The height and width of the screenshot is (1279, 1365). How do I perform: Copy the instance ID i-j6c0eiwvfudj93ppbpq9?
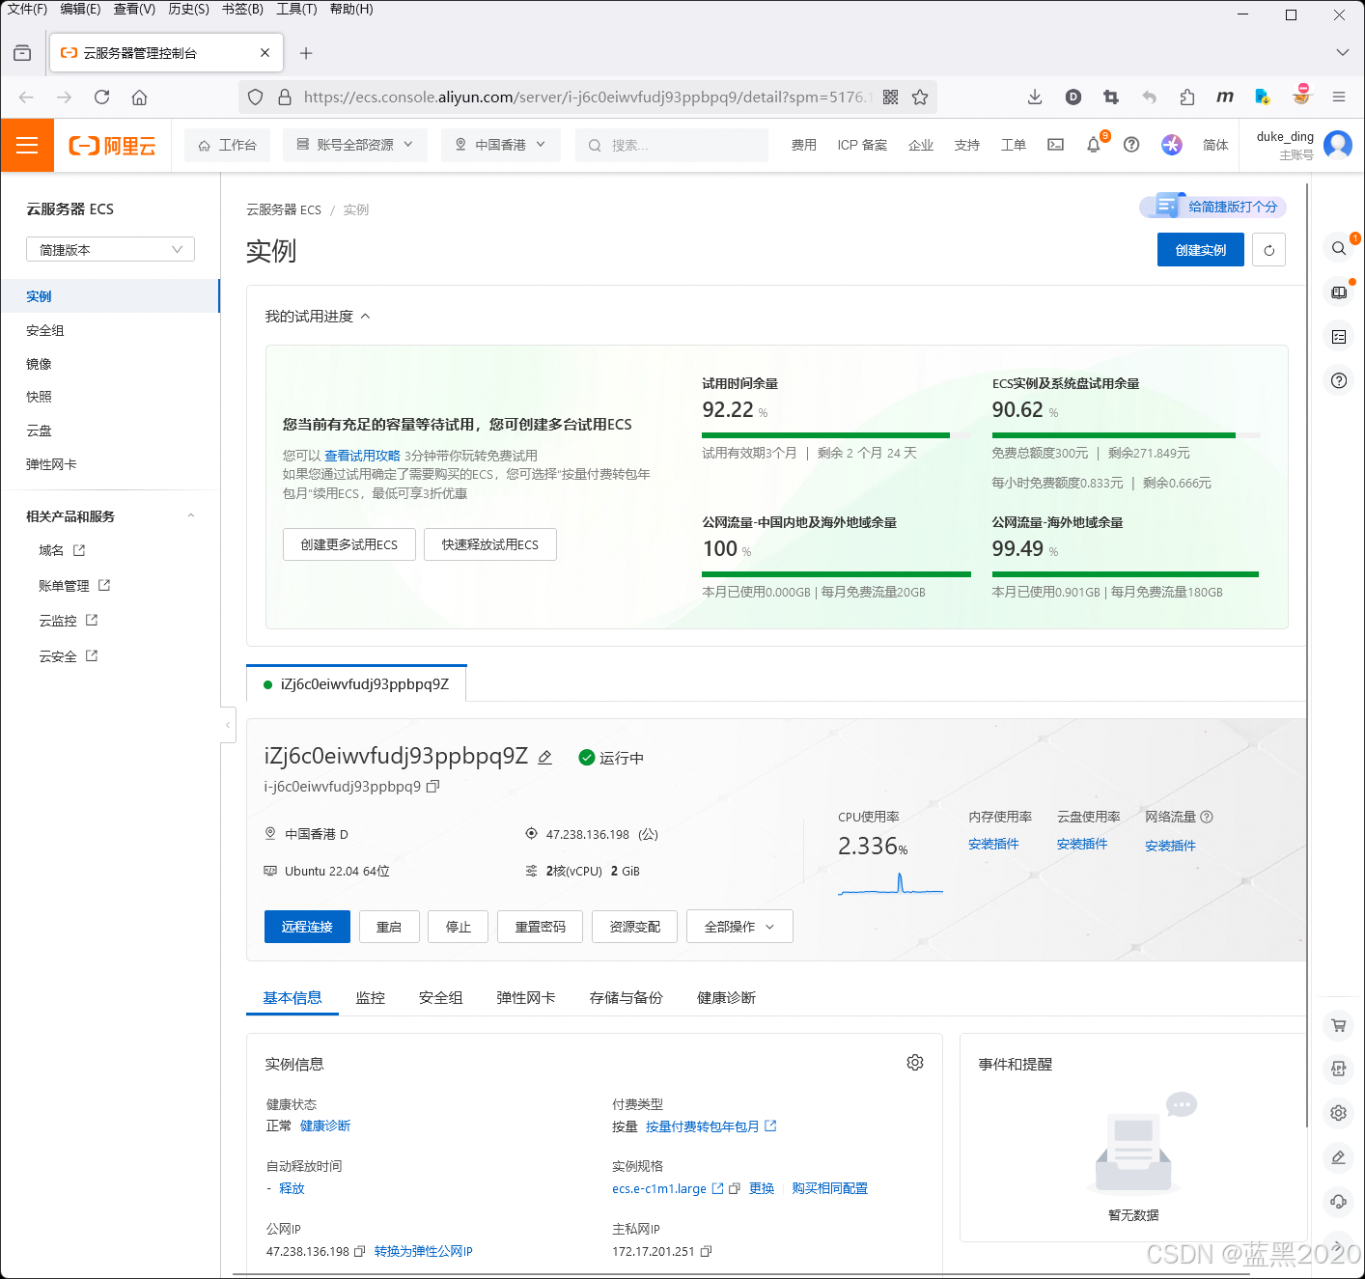pyautogui.click(x=433, y=787)
